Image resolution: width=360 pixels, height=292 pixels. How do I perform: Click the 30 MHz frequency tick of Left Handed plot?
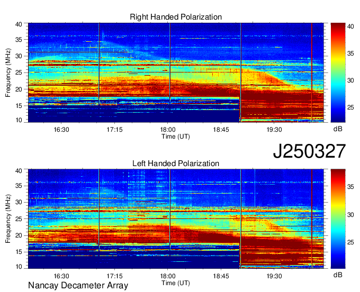(x=19, y=202)
